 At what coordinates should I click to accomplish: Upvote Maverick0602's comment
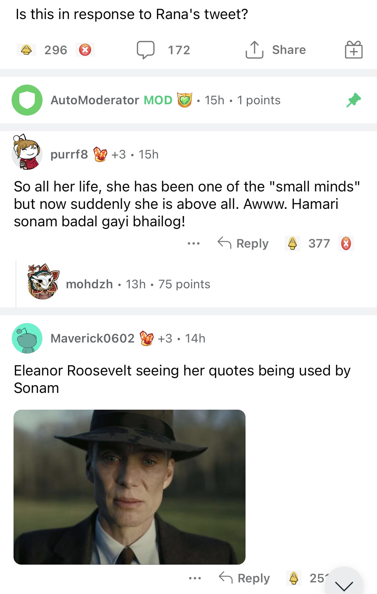[x=294, y=578]
